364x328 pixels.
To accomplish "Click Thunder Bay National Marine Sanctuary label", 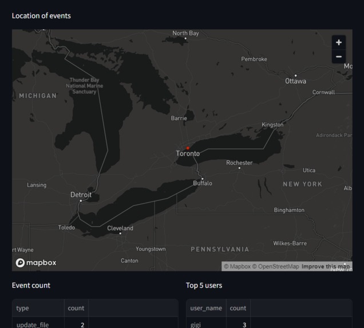I will pos(85,86).
